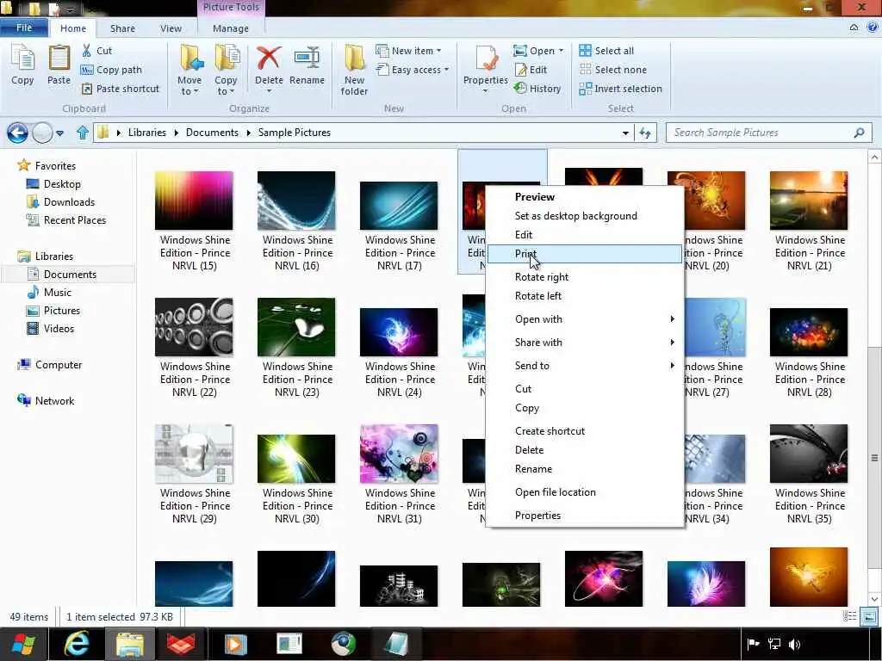Choose Create shortcut in the context menu
The height and width of the screenshot is (661, 882).
pyautogui.click(x=585, y=431)
